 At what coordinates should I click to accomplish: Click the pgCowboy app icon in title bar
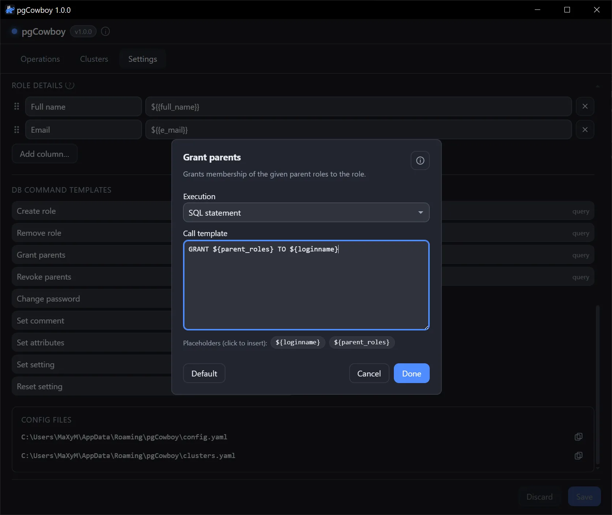[x=10, y=10]
